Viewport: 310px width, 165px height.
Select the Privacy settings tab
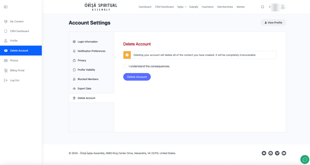point(82,60)
